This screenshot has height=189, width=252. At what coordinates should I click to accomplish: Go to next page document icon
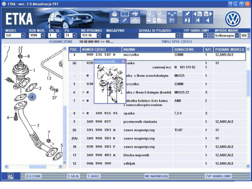[208, 14]
